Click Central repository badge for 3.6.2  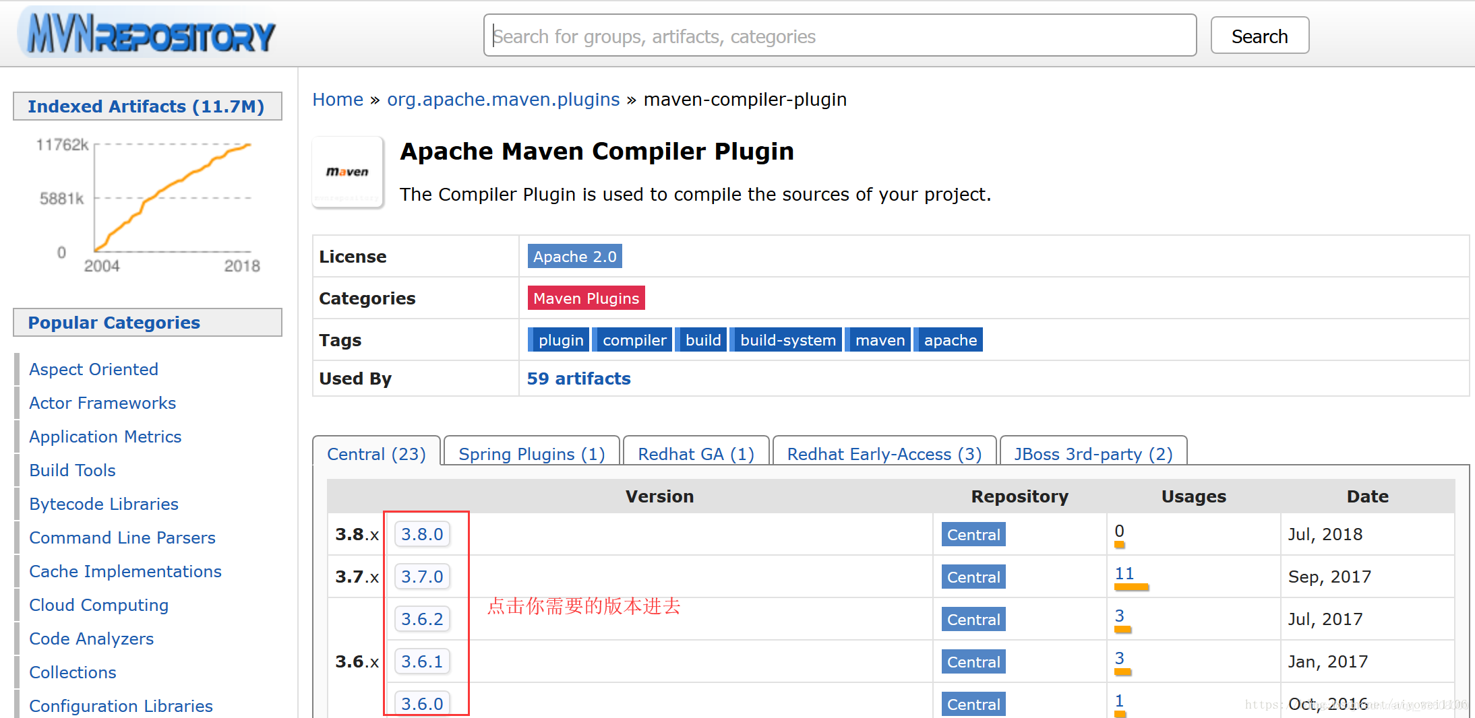coord(973,620)
